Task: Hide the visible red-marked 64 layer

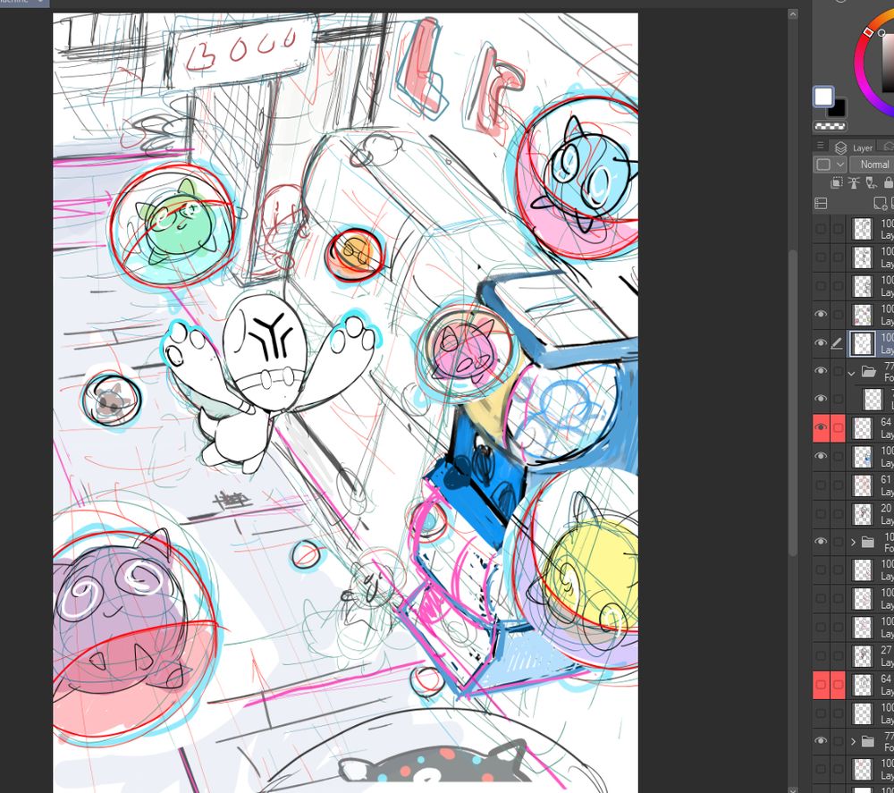Action: coord(821,427)
